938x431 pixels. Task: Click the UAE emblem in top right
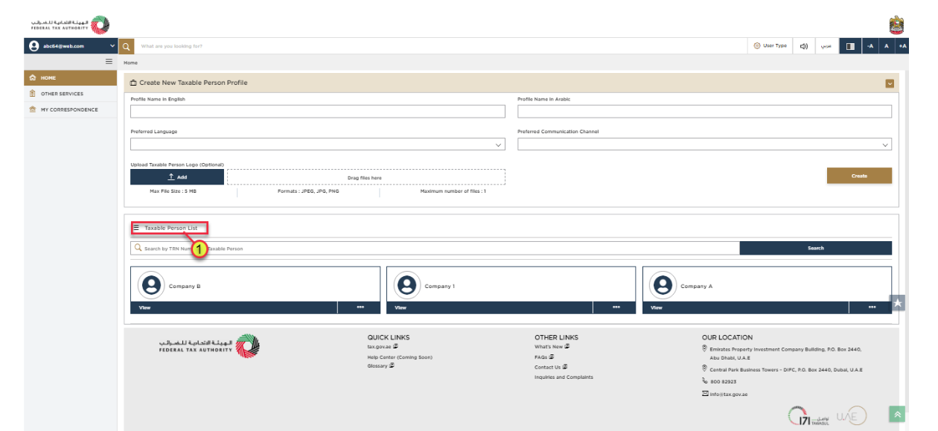tap(896, 25)
